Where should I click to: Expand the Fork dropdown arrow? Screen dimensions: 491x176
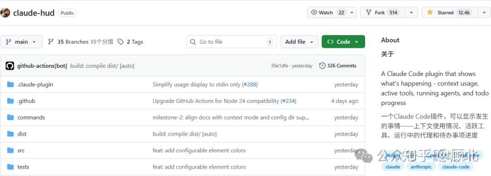point(411,13)
